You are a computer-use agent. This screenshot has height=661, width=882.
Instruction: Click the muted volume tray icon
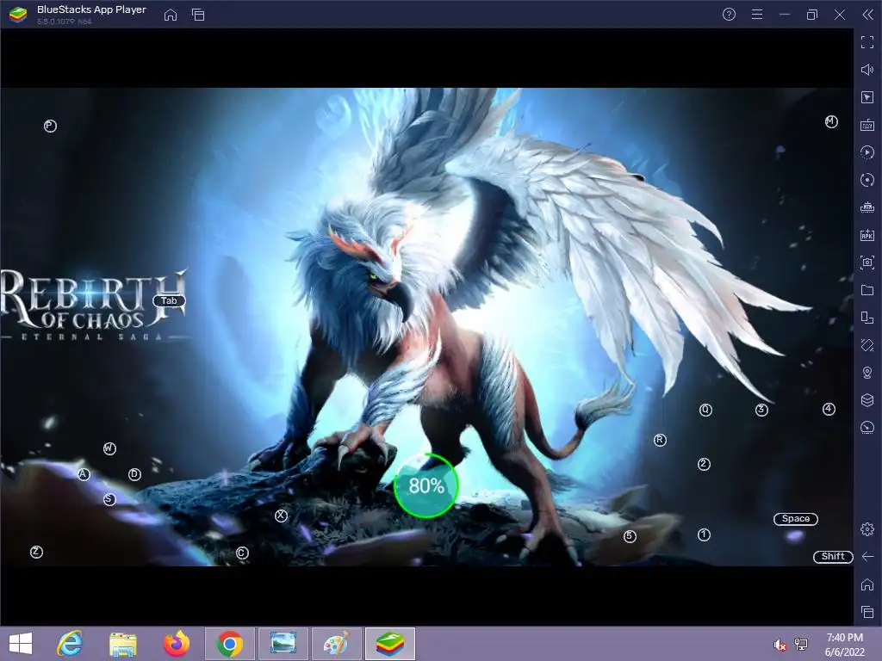[780, 645]
